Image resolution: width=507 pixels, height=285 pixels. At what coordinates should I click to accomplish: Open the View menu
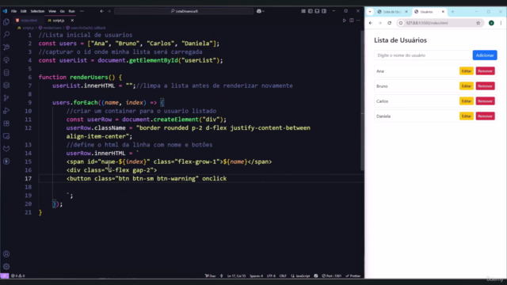52,11
